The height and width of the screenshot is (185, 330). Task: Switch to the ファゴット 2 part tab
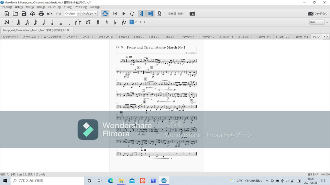(88, 37)
